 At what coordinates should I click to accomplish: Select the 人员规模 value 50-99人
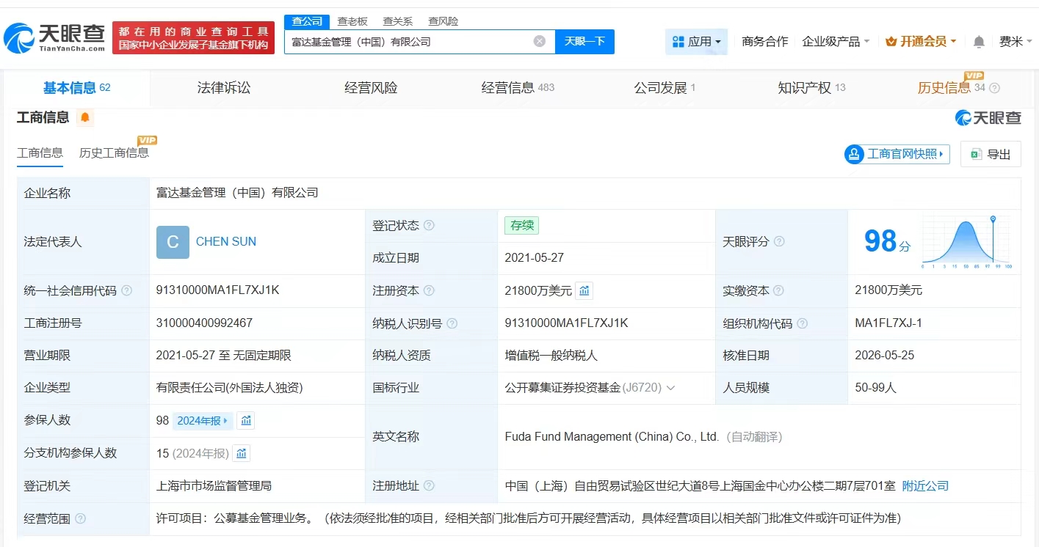click(x=876, y=388)
